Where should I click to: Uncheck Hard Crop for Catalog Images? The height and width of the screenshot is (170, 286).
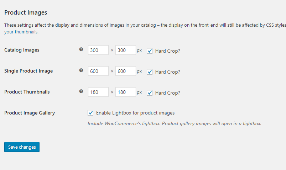pos(150,51)
